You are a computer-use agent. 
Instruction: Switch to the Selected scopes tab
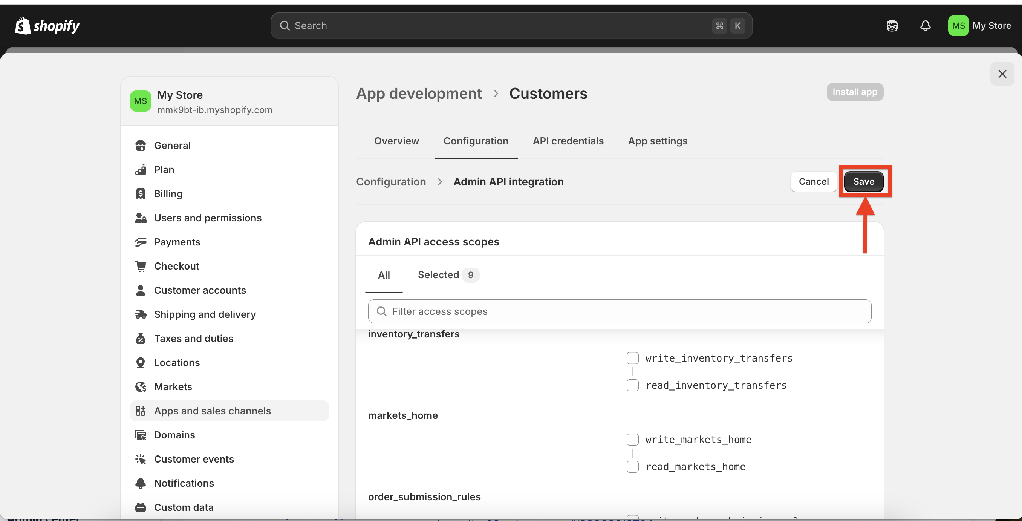pyautogui.click(x=448, y=274)
